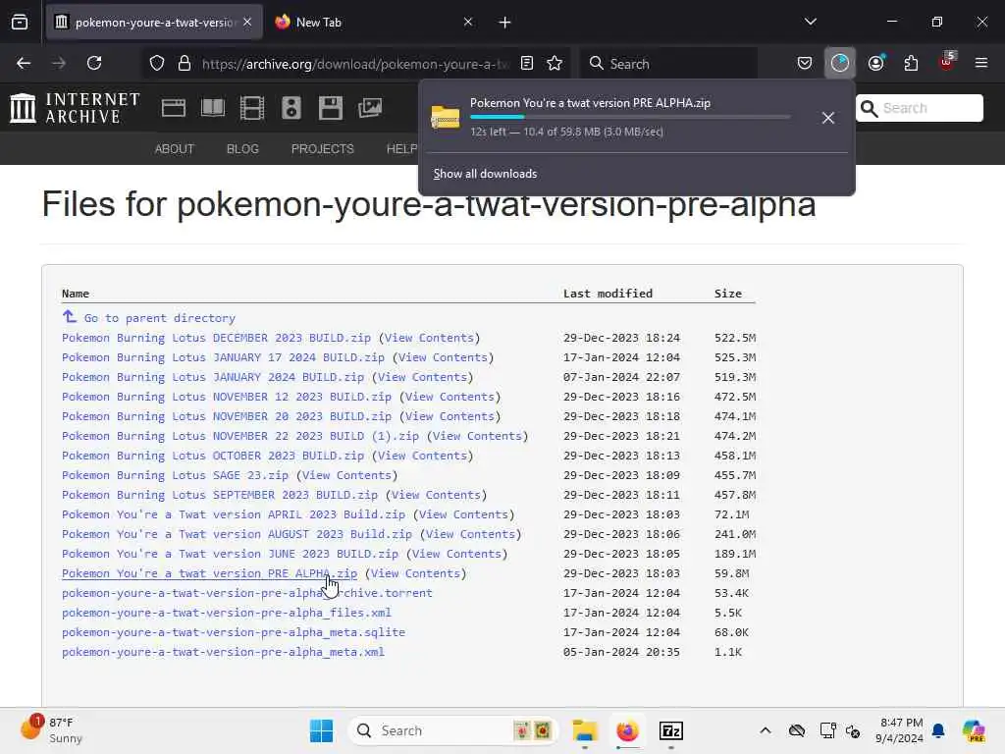
Task: Open pre-alpha_archive.torrent file link
Action: 246,594
